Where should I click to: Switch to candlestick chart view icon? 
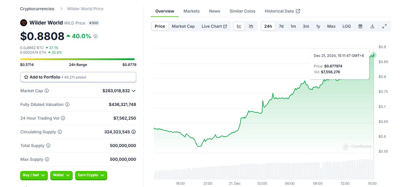click(251, 26)
